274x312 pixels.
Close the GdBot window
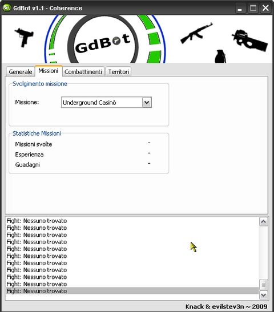tap(265, 8)
